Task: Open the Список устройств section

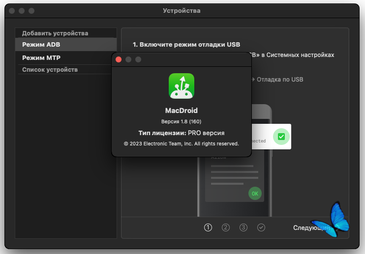Action: [x=50, y=69]
